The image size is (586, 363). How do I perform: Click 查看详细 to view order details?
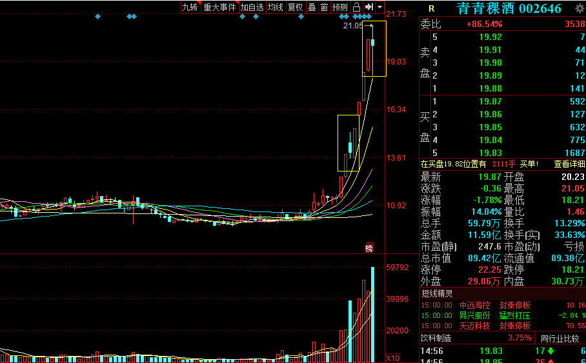[x=569, y=164]
